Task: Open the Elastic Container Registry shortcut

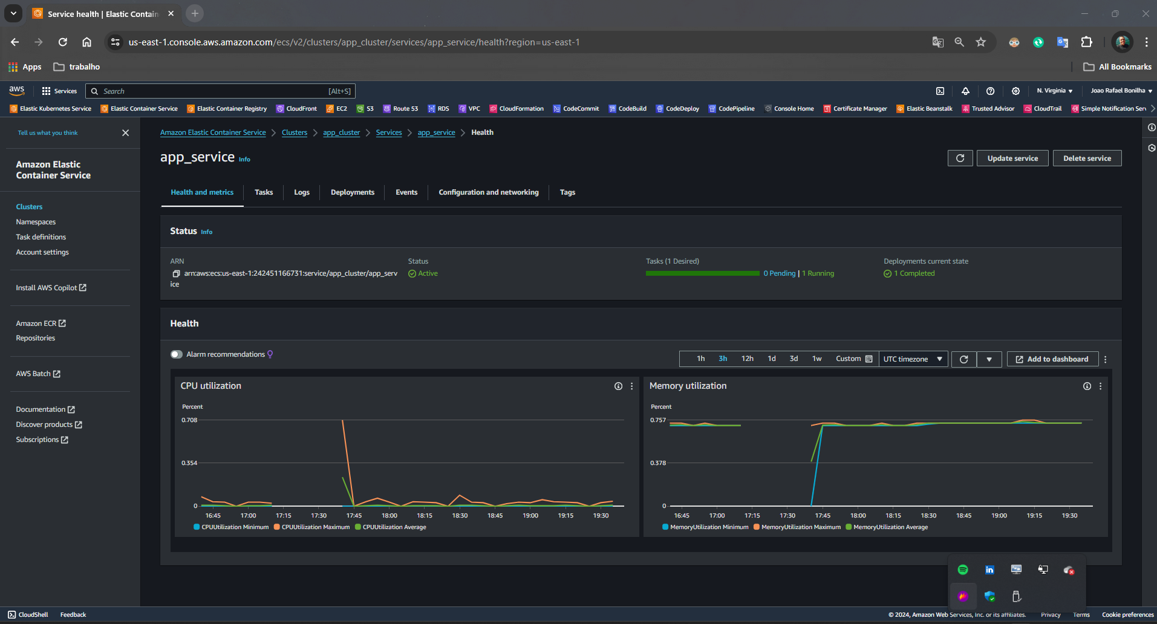Action: (227, 109)
